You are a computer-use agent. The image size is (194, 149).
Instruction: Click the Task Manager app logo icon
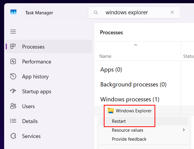tap(13, 12)
